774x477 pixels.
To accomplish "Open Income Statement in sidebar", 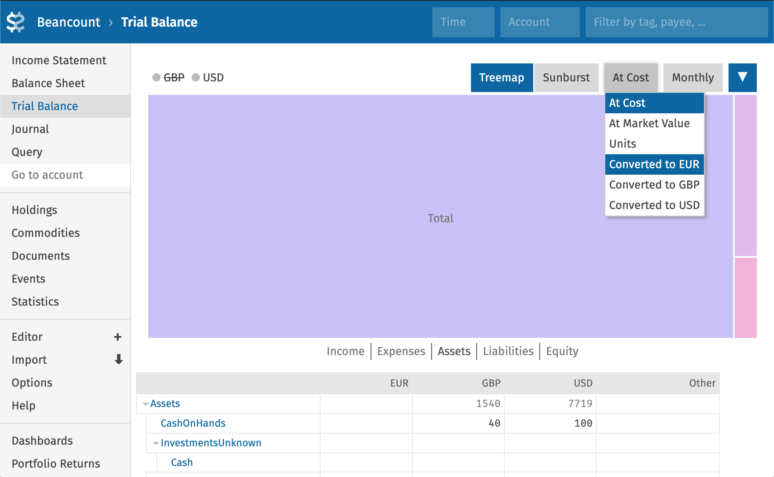I will click(65, 61).
